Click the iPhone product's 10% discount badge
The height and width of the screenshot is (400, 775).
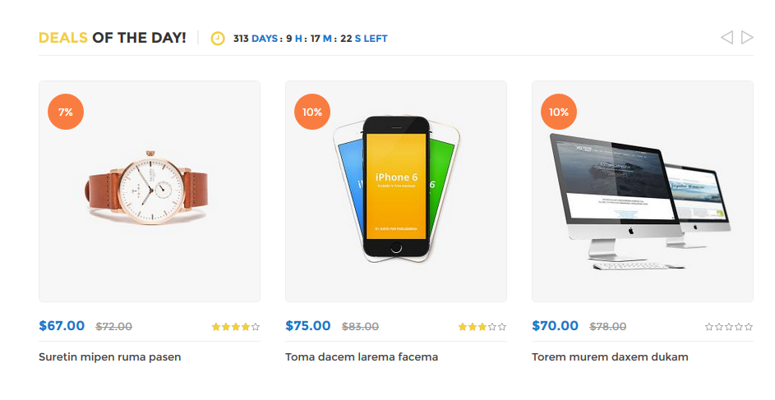312,113
